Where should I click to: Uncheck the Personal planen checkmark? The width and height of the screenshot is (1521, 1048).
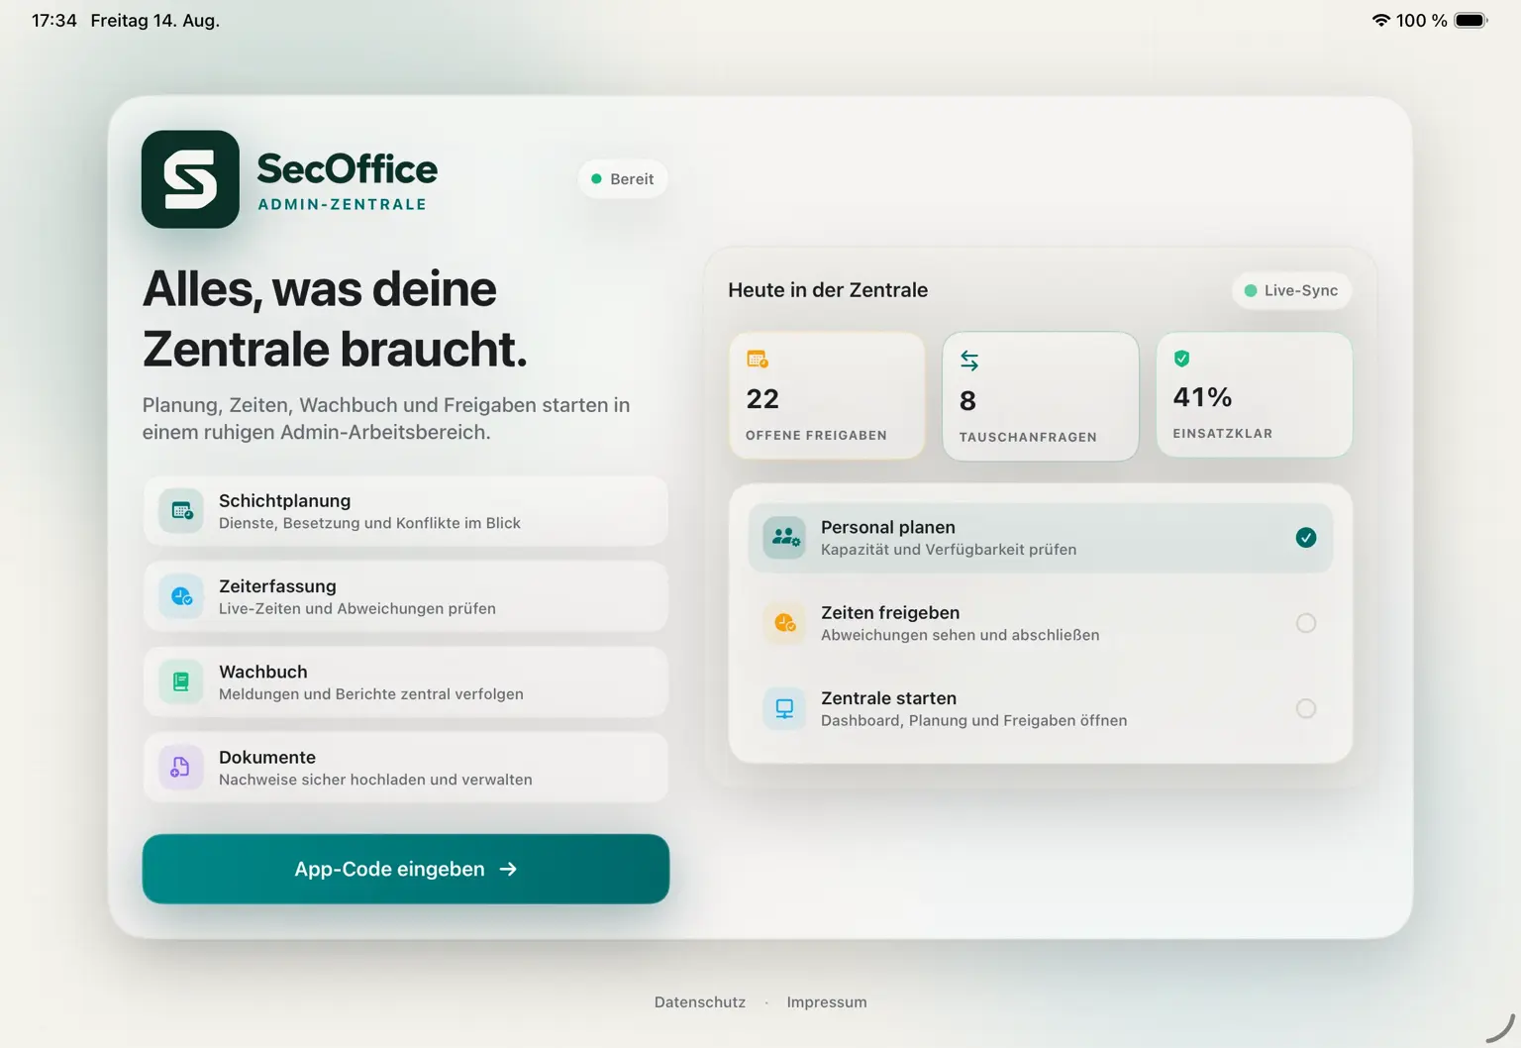click(x=1306, y=538)
